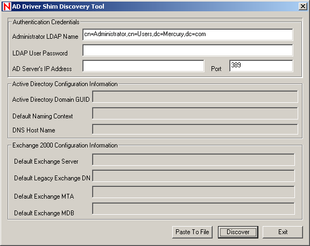Click the Port field containing 389
The width and height of the screenshot is (310, 246).
pyautogui.click(x=261, y=66)
